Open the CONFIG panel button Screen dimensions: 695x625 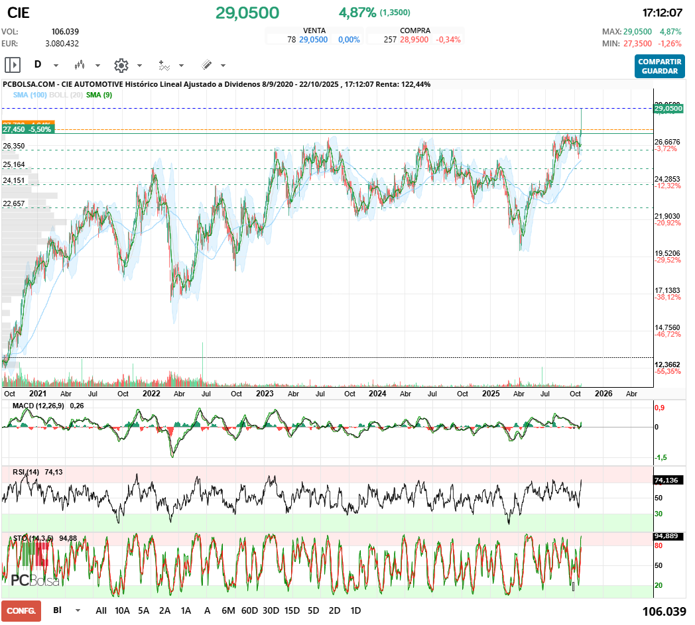(x=22, y=610)
